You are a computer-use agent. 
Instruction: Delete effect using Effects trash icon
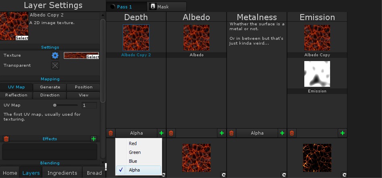tap(6, 139)
